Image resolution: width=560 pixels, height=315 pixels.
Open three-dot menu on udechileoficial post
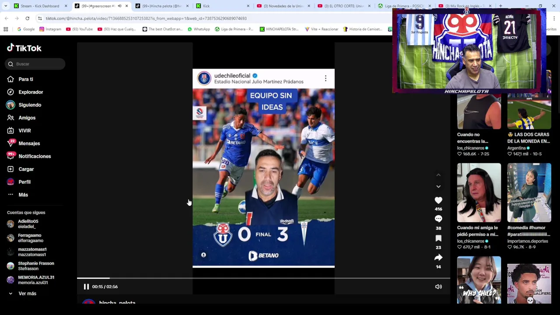325,78
